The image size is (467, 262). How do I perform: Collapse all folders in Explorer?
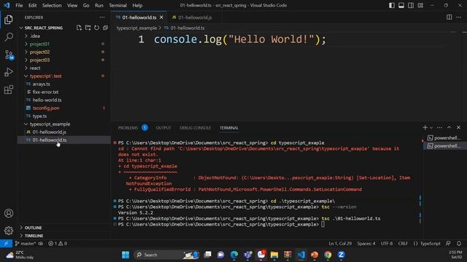(x=105, y=28)
